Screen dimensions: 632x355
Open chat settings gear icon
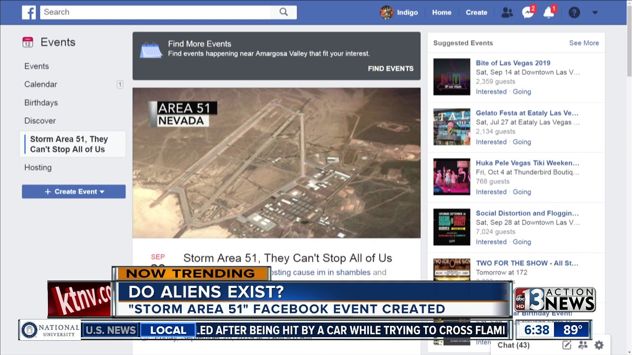point(599,345)
